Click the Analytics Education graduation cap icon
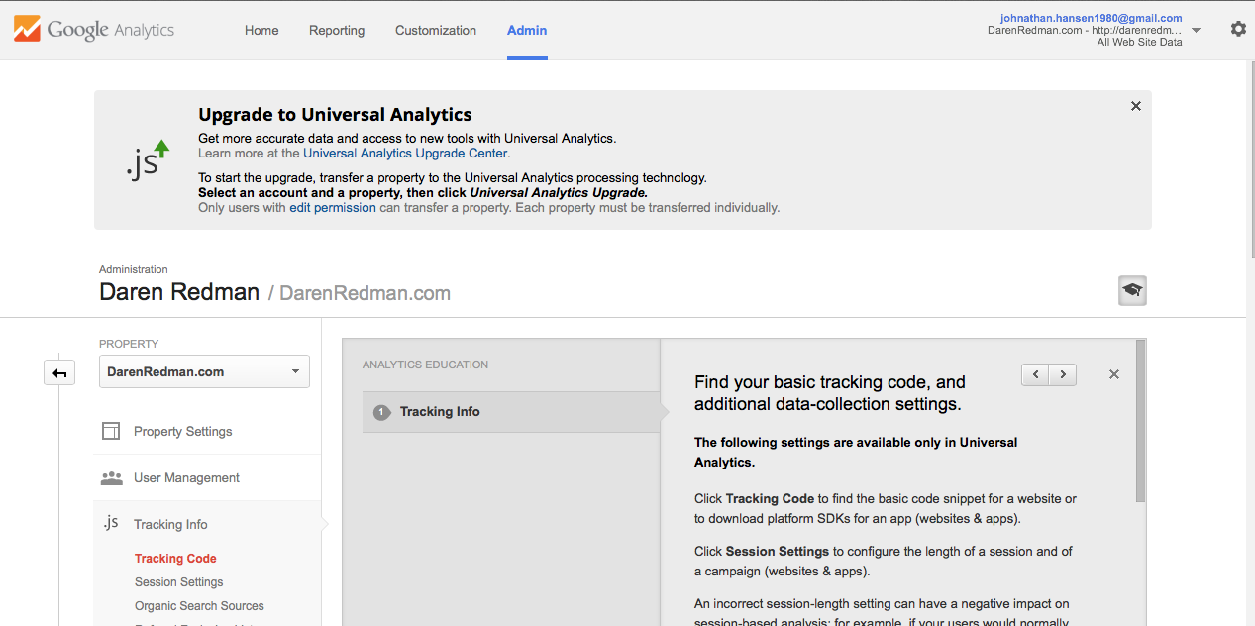The width and height of the screenshot is (1255, 626). pyautogui.click(x=1132, y=290)
